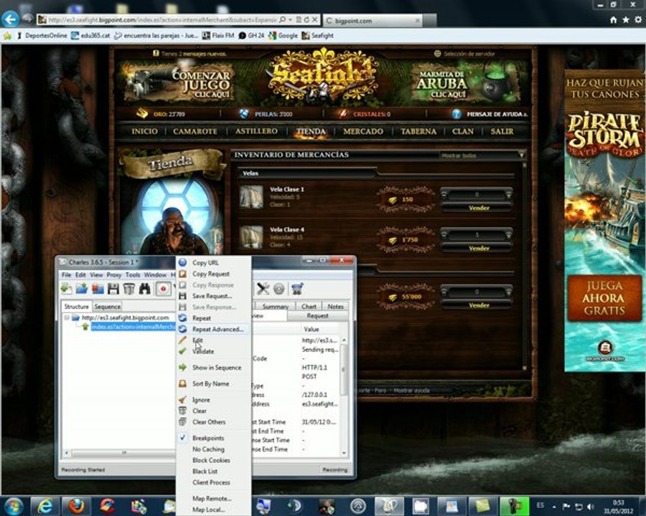Choose Sort By Name entry
The image size is (646, 516).
coord(210,383)
